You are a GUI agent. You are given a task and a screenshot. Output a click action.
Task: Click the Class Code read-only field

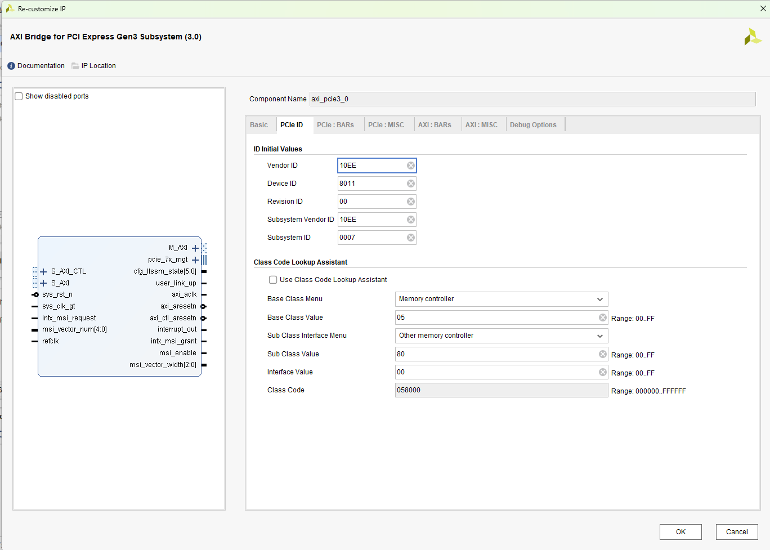point(502,390)
